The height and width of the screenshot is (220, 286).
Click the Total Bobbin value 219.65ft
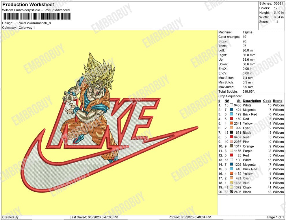coord(248,92)
